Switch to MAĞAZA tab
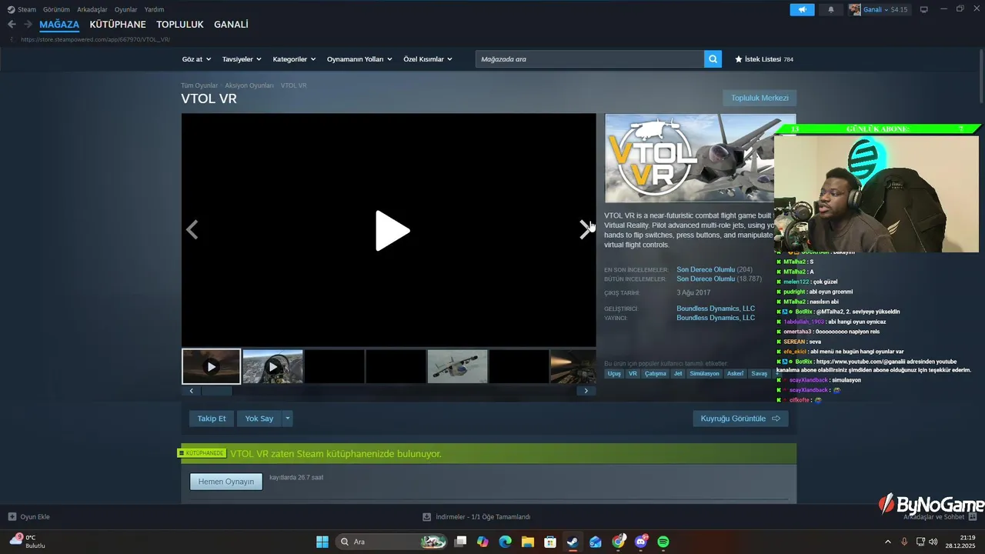This screenshot has width=985, height=554. [59, 25]
